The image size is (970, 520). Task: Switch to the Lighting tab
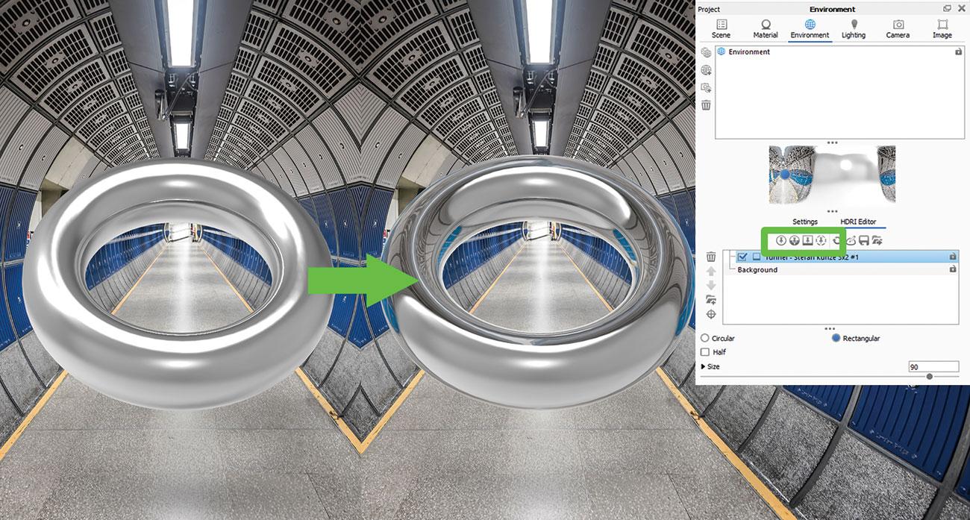click(853, 30)
